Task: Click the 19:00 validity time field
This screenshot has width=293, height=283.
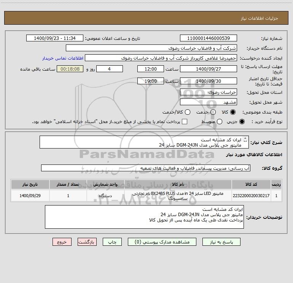Action: point(151,81)
